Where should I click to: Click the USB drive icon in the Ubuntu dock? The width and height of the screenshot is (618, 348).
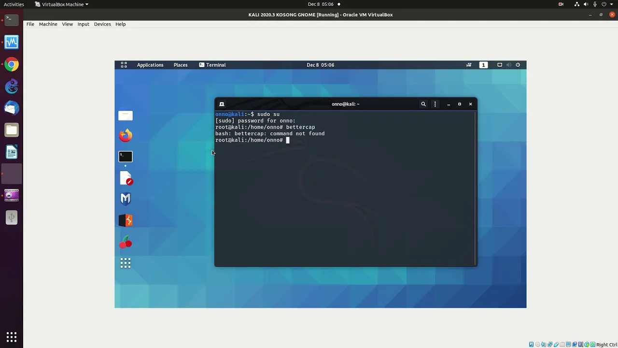(x=12, y=218)
